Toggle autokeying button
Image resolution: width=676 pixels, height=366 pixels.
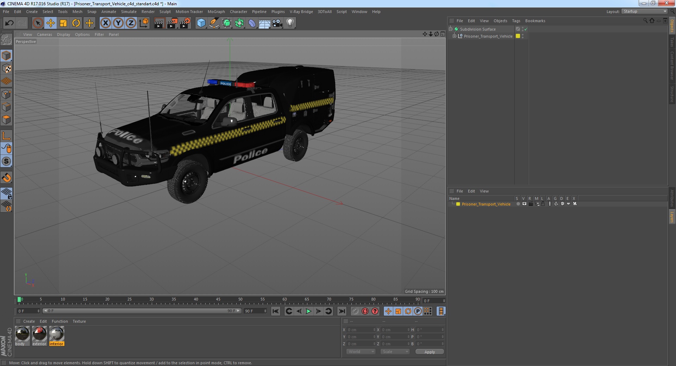click(x=365, y=311)
